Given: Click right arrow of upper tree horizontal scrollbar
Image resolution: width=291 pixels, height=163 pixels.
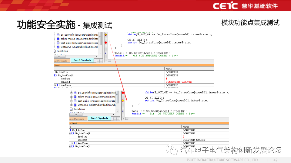Looking at the screenshot, I should coord(96,56).
